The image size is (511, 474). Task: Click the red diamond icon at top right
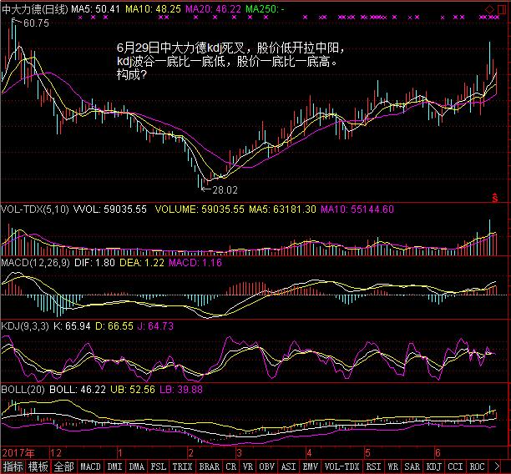pyautogui.click(x=490, y=9)
